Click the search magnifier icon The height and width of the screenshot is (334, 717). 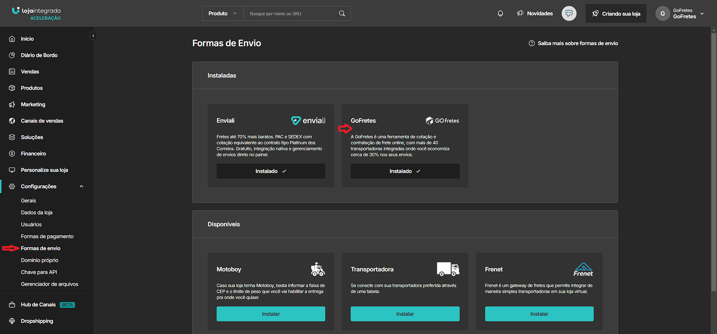[342, 13]
